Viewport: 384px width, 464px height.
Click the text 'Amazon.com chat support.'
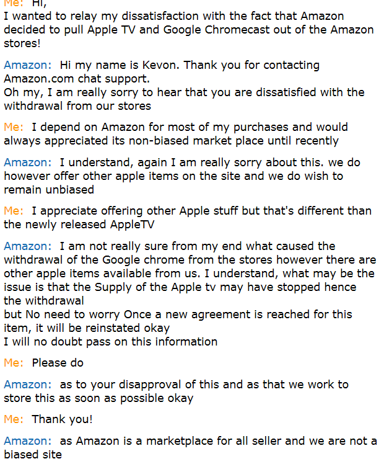point(77,79)
